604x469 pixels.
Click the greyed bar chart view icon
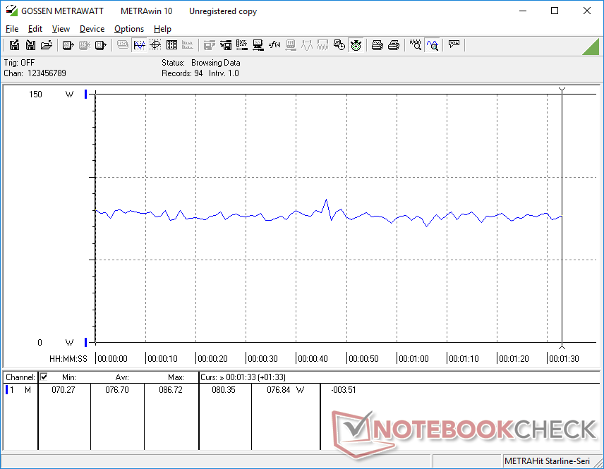tap(188, 45)
